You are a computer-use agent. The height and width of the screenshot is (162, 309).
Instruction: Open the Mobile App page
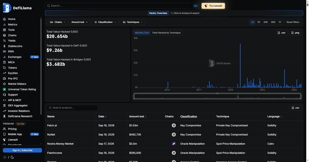(15, 134)
